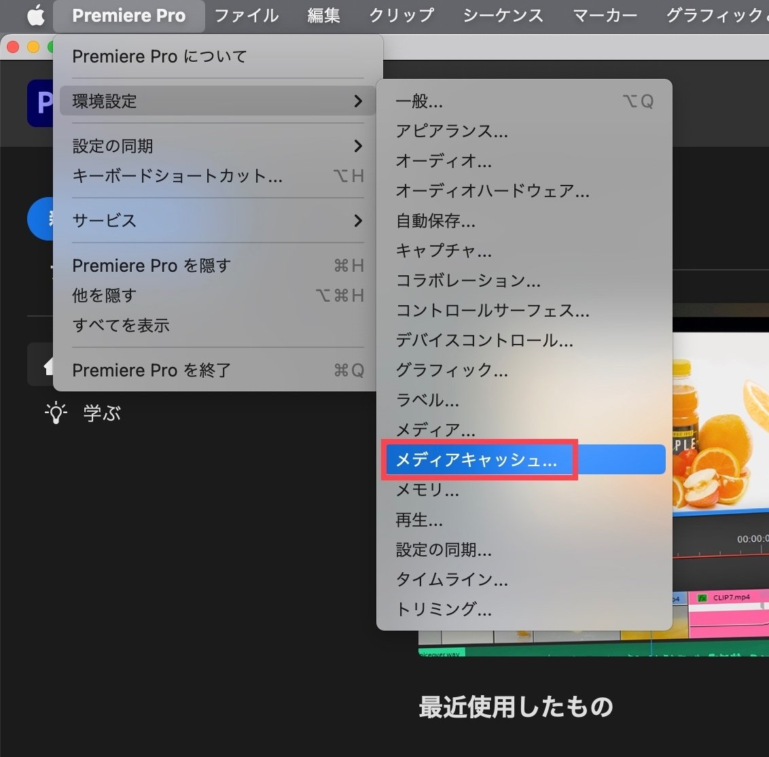The width and height of the screenshot is (769, 757).
Task: Open キャプチャ... preferences
Action: [x=524, y=251]
